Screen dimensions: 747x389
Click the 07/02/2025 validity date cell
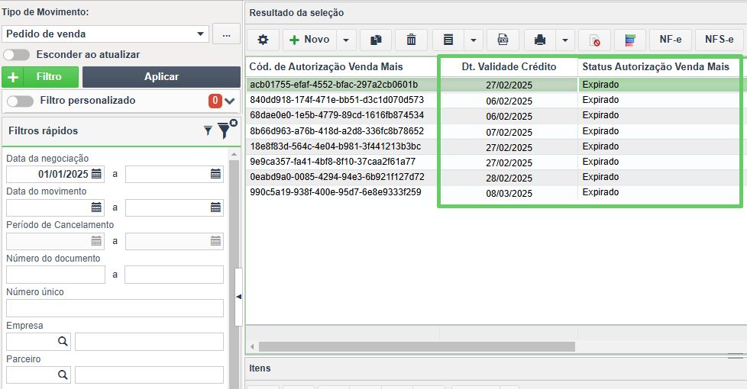(x=509, y=132)
